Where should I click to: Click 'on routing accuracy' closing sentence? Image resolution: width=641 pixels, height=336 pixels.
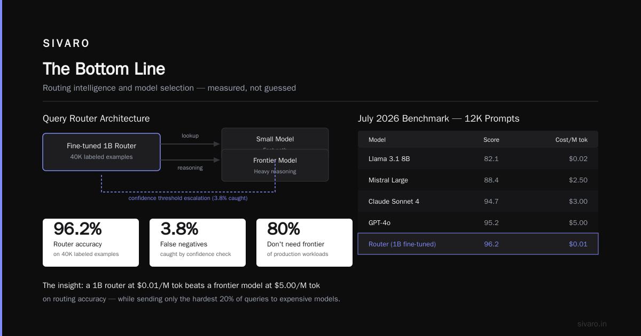(191, 299)
